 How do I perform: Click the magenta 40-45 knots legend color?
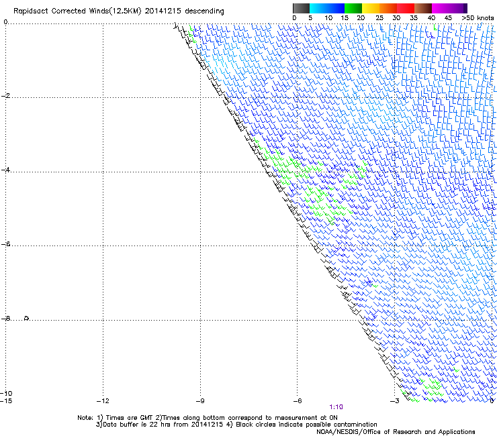[x=441, y=8]
